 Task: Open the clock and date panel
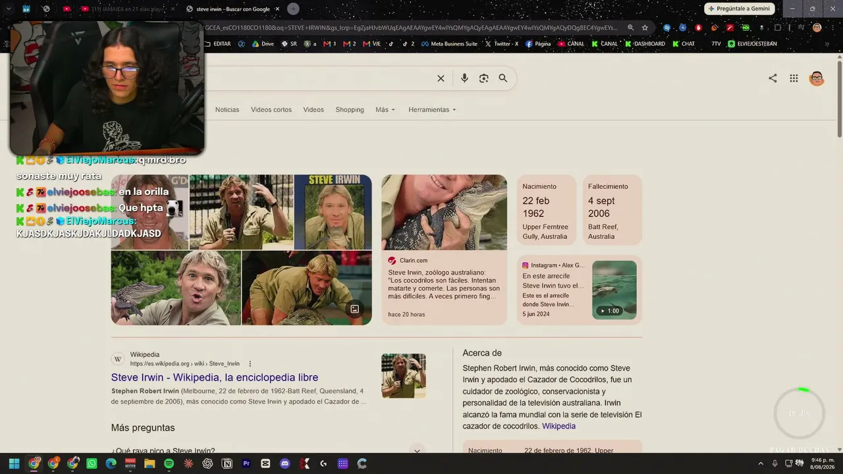(822, 463)
